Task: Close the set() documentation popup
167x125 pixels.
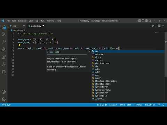Action: 89,52
